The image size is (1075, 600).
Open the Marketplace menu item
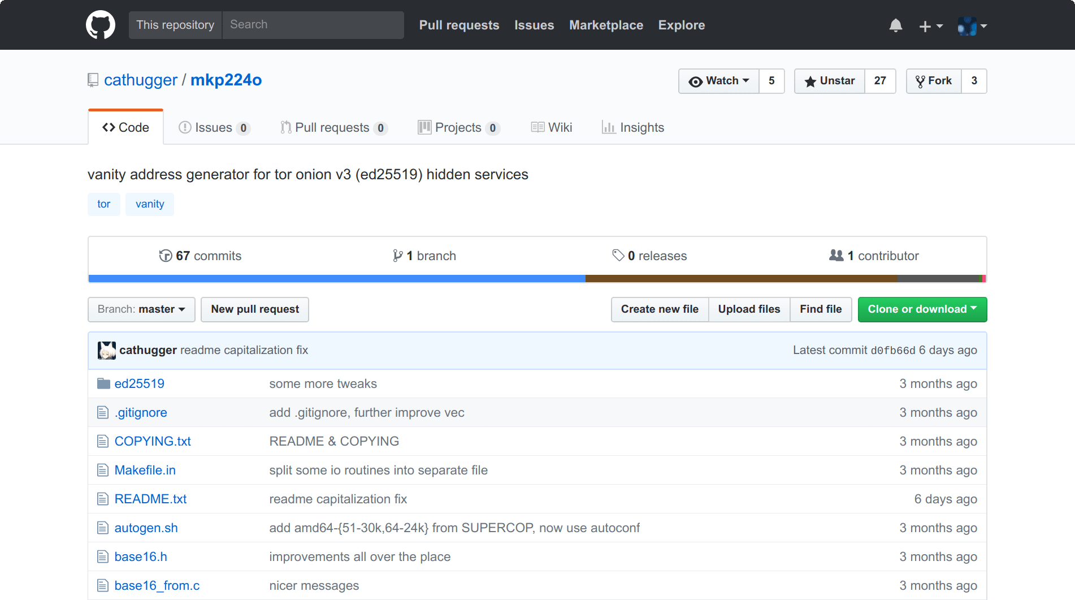[x=606, y=25]
